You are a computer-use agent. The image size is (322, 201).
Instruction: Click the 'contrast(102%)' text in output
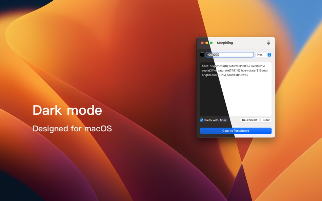pyautogui.click(x=237, y=75)
